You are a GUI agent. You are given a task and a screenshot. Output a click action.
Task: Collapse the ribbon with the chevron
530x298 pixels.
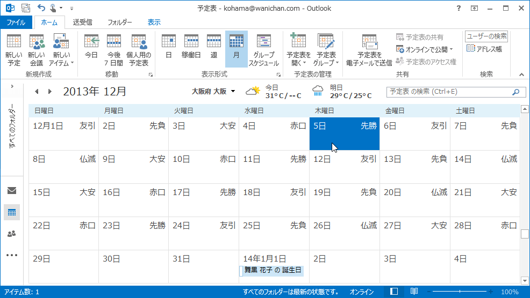coord(521,74)
